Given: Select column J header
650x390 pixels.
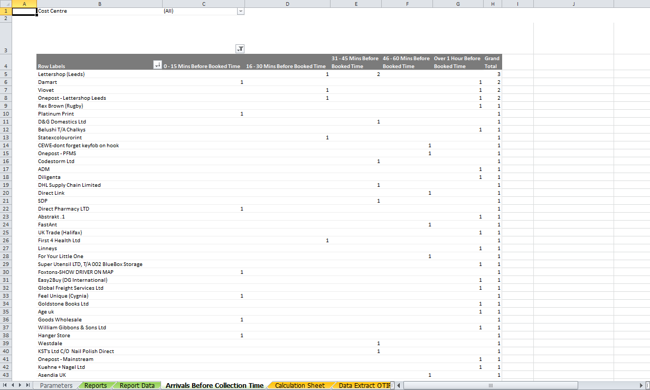Looking at the screenshot, I should [573, 4].
